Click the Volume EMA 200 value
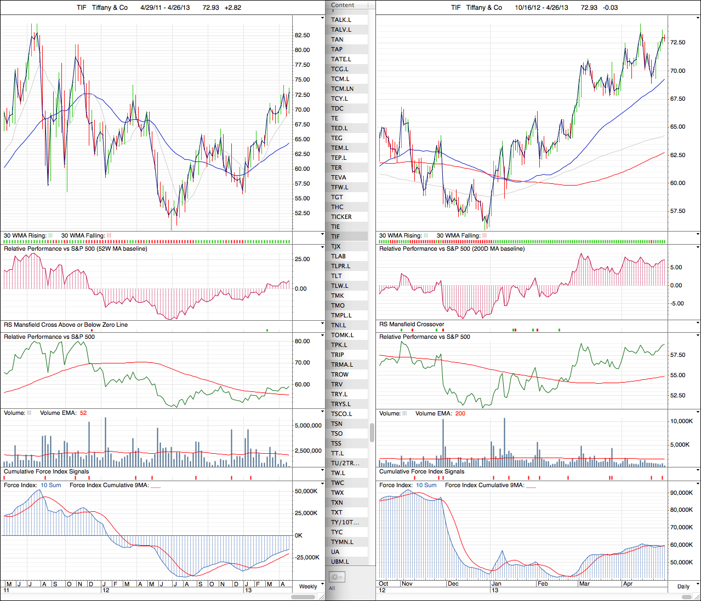Image resolution: width=701 pixels, height=601 pixels. [460, 413]
